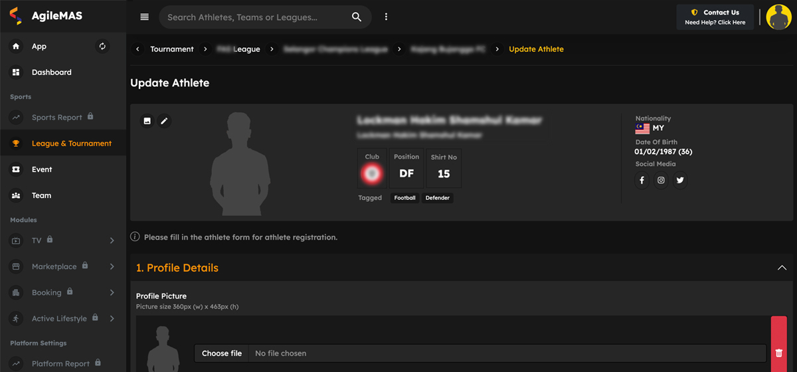Click the Defender tag
Screen dimensions: 797x372
click(x=438, y=198)
